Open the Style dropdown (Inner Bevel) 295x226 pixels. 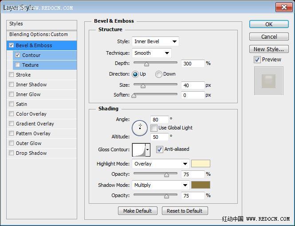click(155, 41)
